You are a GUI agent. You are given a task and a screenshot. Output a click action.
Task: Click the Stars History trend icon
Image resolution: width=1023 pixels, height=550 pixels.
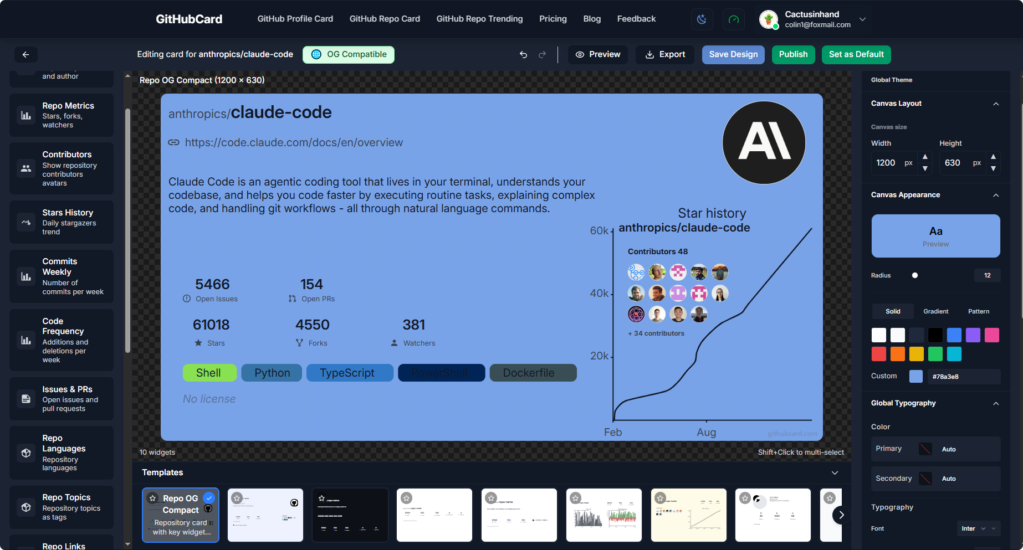(26, 222)
